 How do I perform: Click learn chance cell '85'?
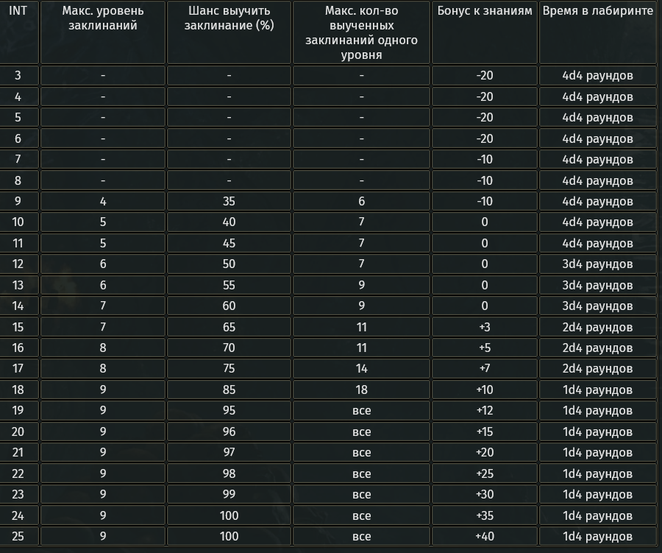click(x=229, y=390)
